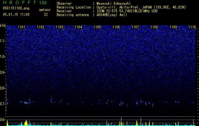Click time marker 1106
199x126 pixels.
coord(116,27)
